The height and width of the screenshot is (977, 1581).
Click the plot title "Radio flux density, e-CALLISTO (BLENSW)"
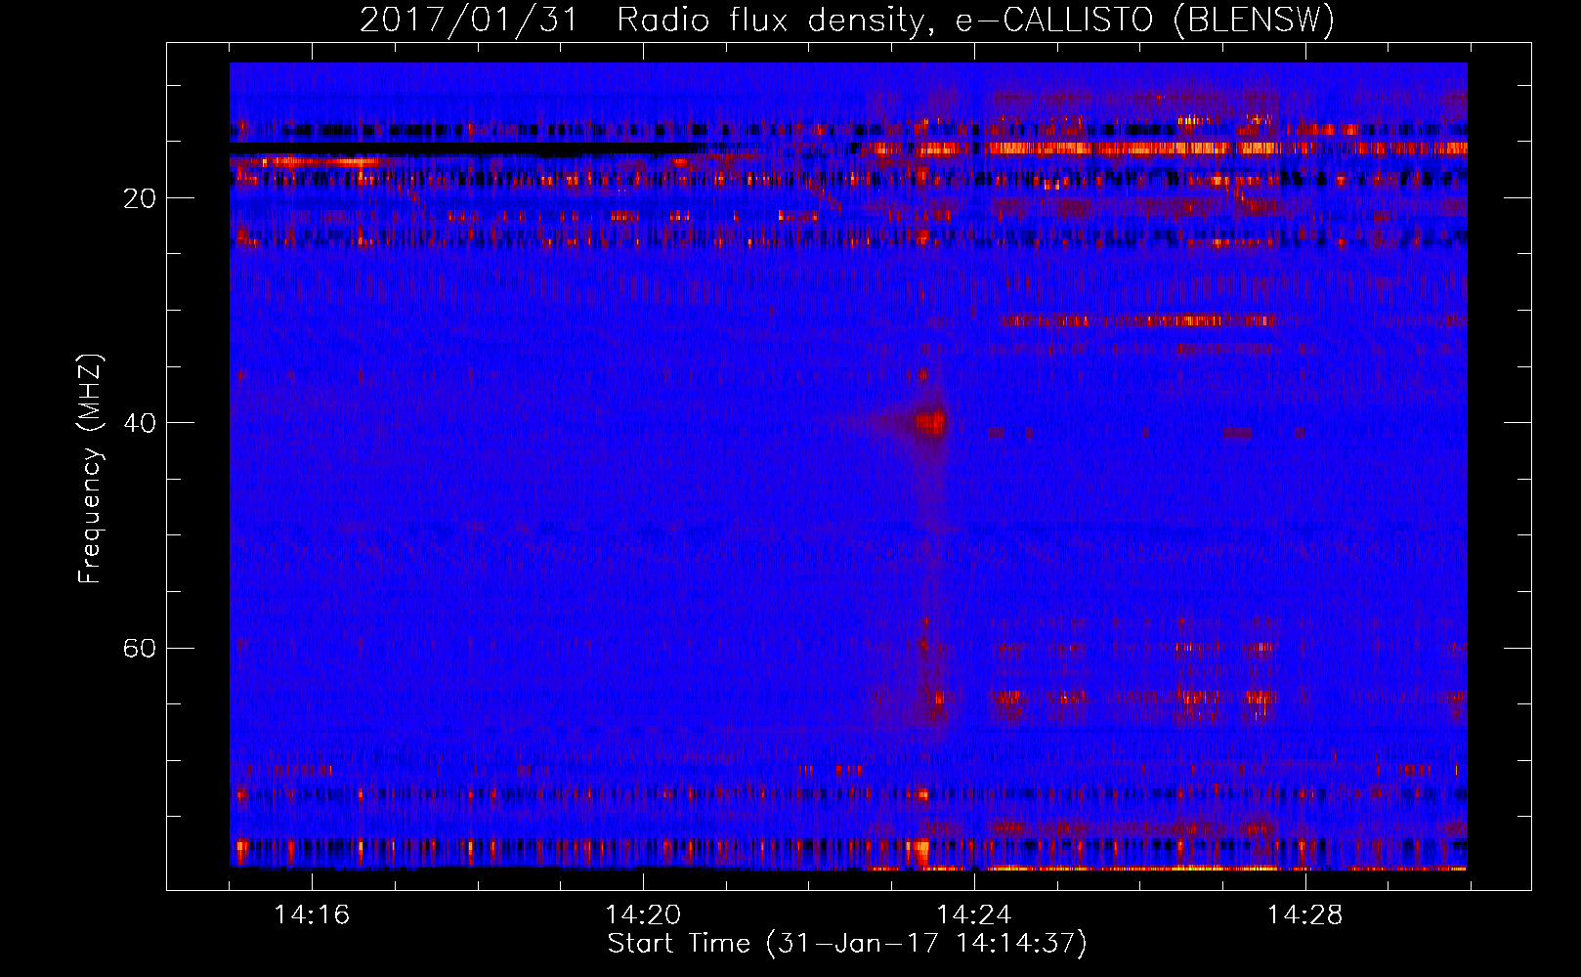(975, 20)
